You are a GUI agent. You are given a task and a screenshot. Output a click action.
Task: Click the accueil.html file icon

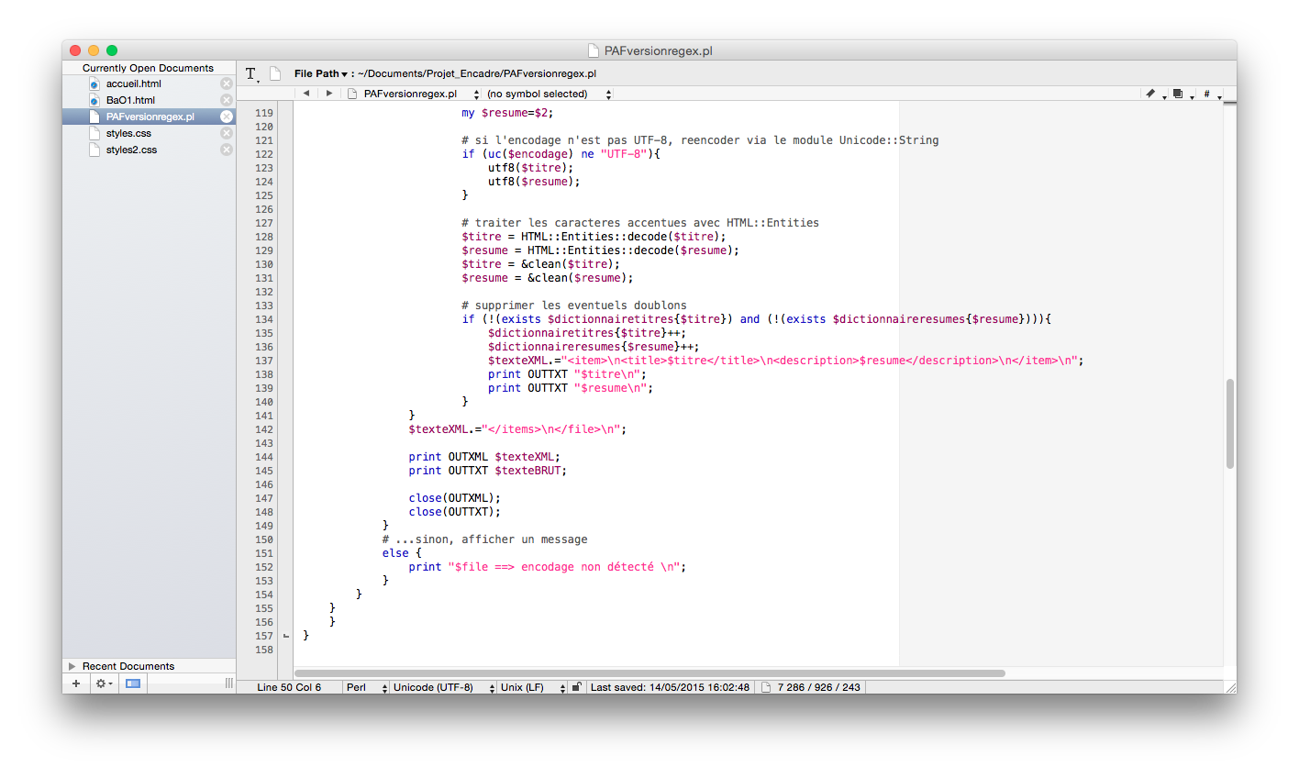94,83
